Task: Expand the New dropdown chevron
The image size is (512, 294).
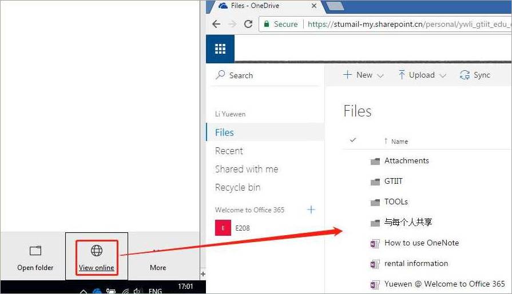Action: (380, 75)
